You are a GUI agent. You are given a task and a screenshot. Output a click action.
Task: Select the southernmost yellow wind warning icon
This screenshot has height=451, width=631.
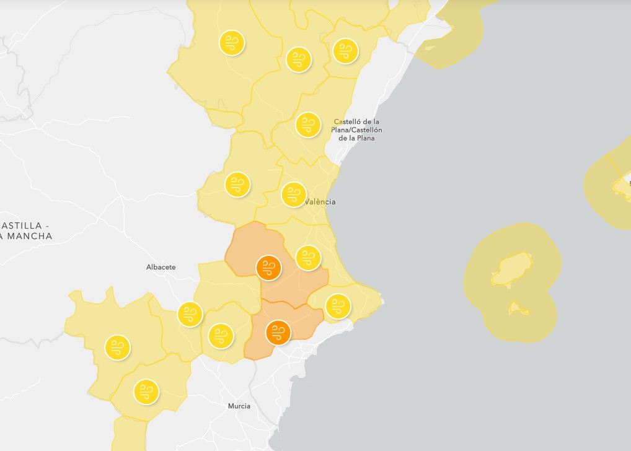point(146,392)
